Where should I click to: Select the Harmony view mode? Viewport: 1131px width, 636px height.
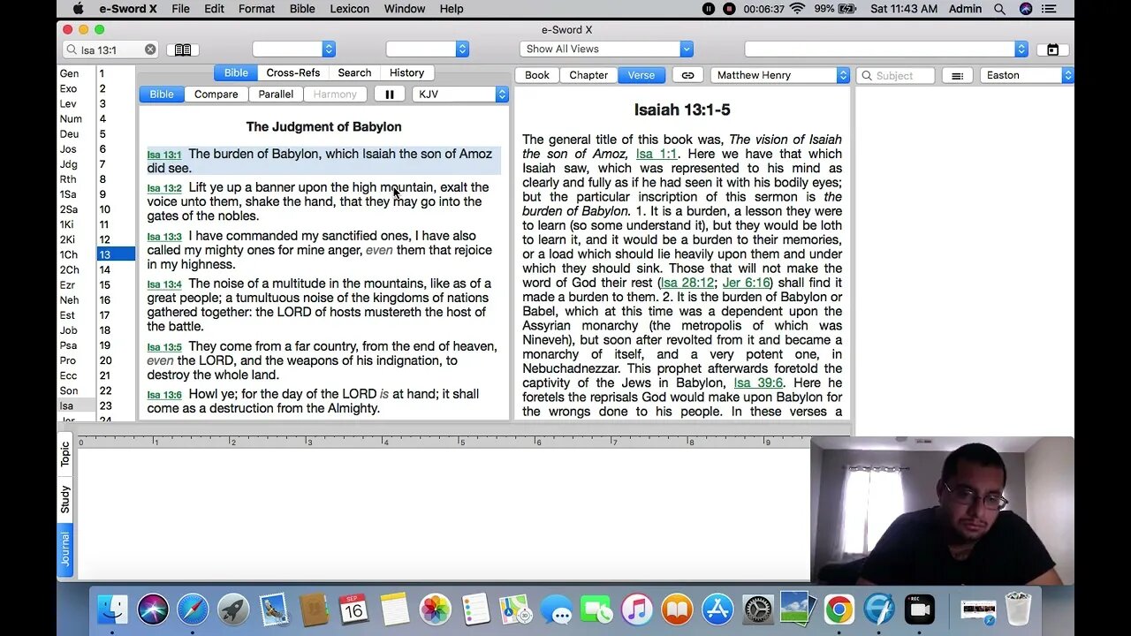335,95
